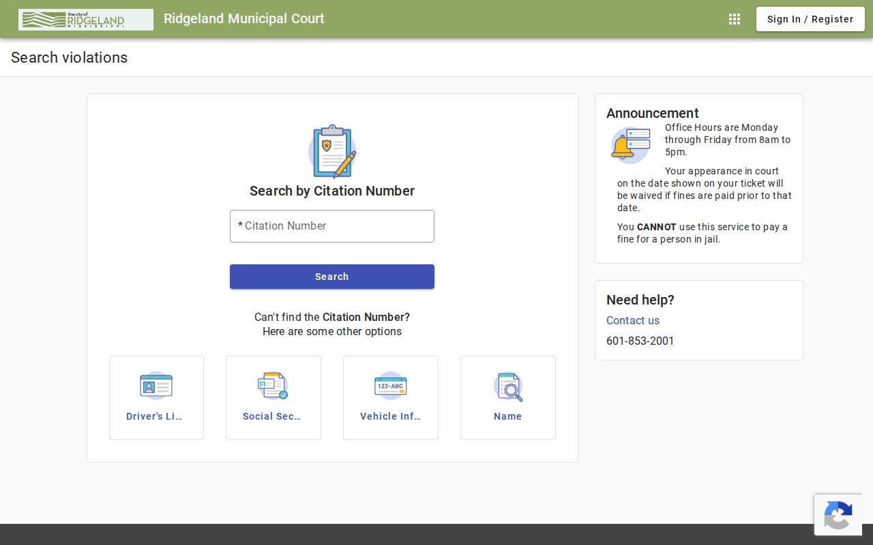Click phone number 601-853-2001
Viewport: 873px width, 545px height.
tap(640, 341)
